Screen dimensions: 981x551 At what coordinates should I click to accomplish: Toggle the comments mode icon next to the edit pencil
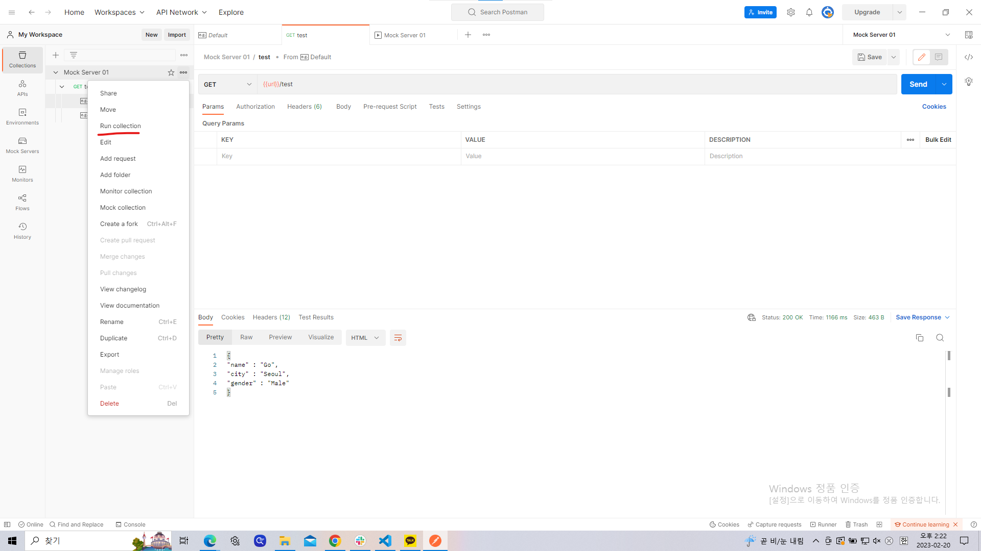939,57
